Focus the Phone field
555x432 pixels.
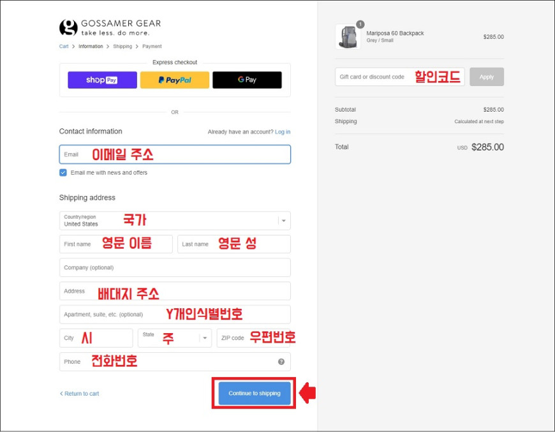(175, 362)
